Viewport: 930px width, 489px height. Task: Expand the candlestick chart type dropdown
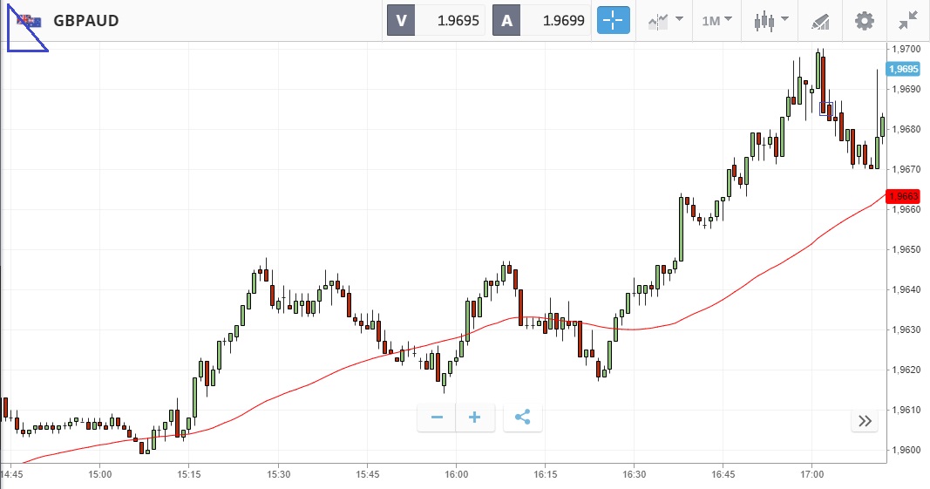tap(770, 20)
